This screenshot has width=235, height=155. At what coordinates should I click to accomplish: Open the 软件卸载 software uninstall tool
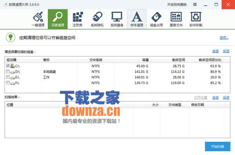[x=196, y=19]
